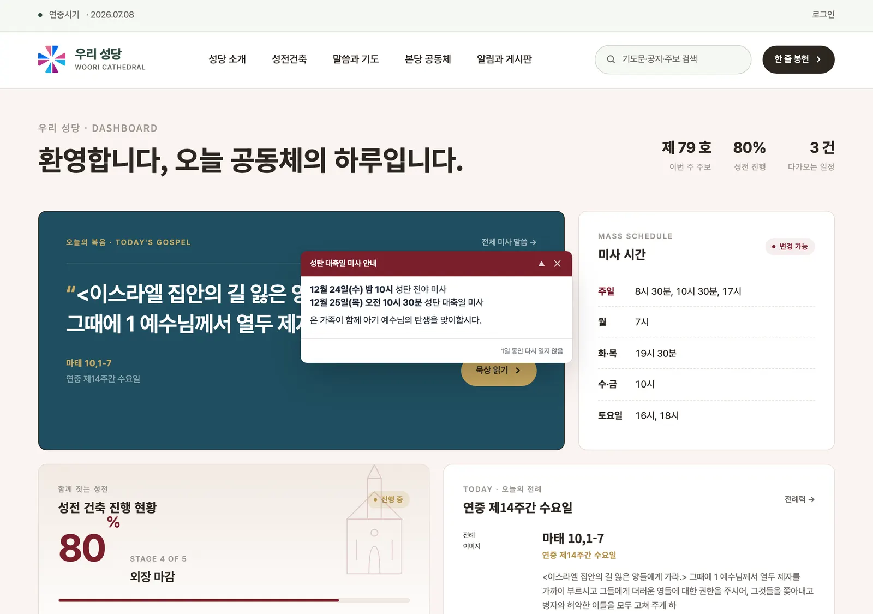Image resolution: width=873 pixels, height=614 pixels.
Task: Choose 1일 동안 다시 열지 않음
Action: [x=532, y=351]
